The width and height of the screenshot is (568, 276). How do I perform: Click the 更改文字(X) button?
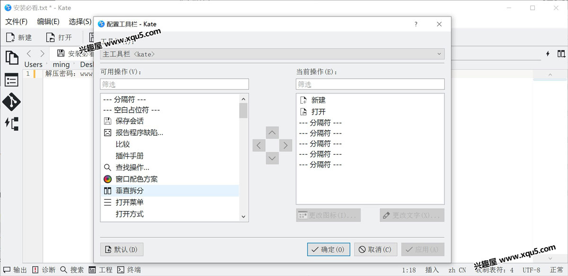point(412,215)
